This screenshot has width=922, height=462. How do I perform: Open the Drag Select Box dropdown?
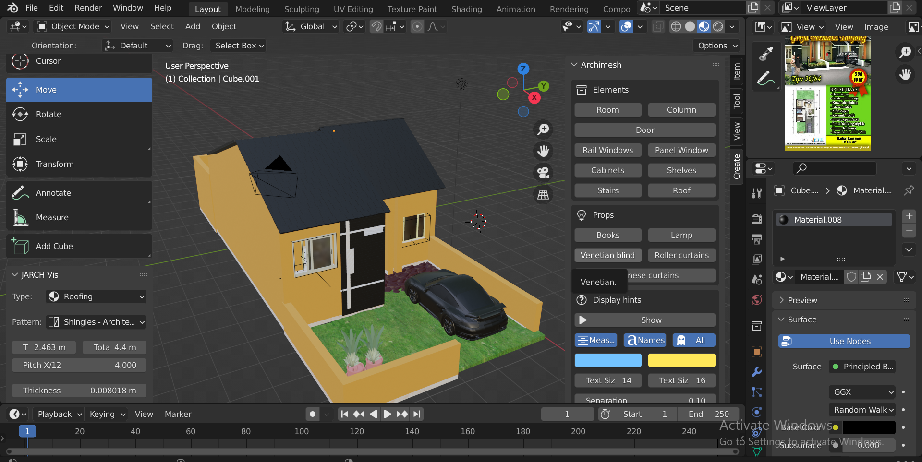click(239, 46)
